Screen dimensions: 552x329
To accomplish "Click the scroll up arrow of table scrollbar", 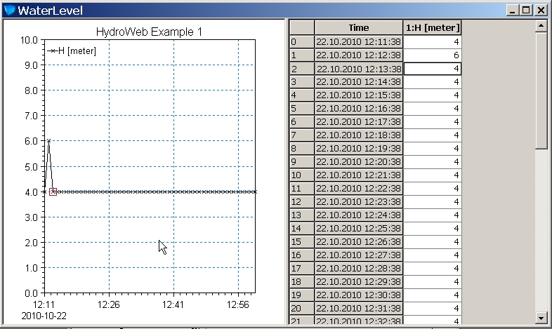I will click(x=541, y=26).
